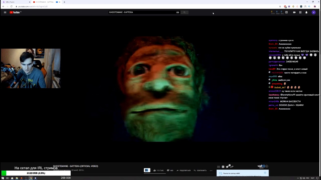Click chat message МОЖНА БАССБУСТА
Image resolution: width=321 pixels, height=180 pixels.
click(290, 101)
